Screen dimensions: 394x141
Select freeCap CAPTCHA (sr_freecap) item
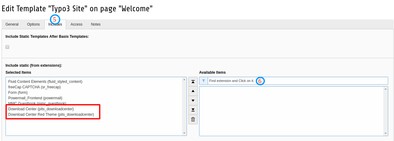pos(34,87)
